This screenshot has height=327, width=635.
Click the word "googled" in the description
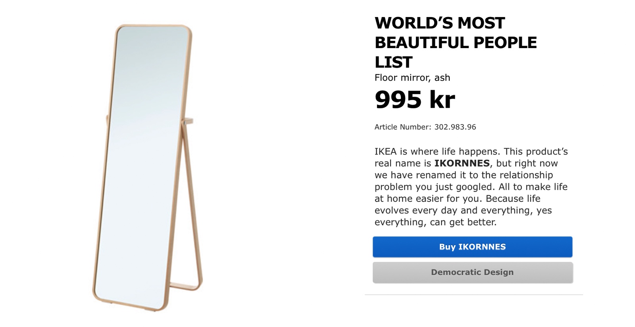(475, 187)
